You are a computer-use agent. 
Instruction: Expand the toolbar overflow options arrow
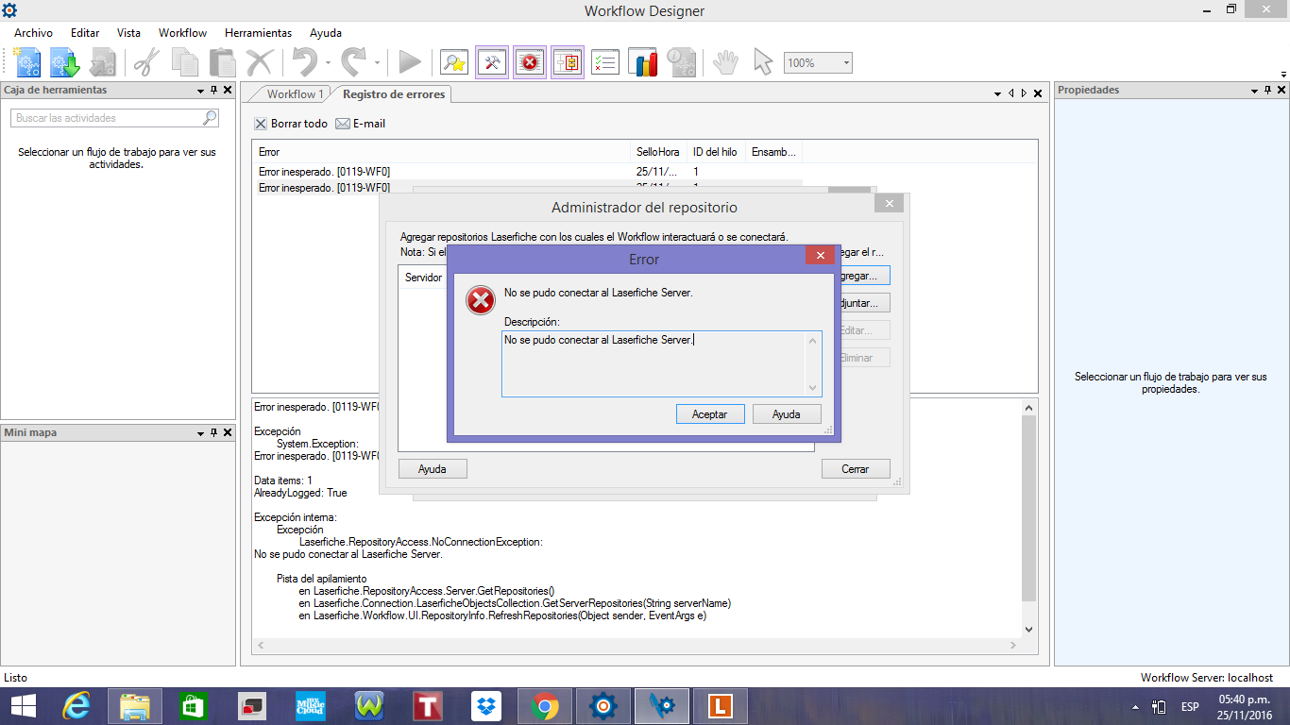[x=1282, y=74]
